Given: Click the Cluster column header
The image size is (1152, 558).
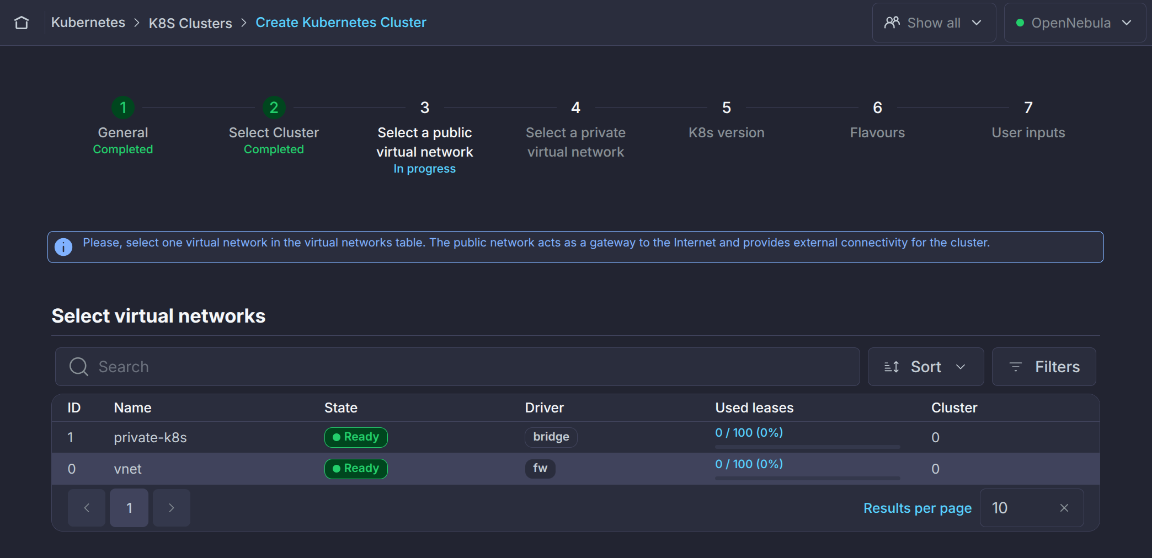Looking at the screenshot, I should pos(954,407).
